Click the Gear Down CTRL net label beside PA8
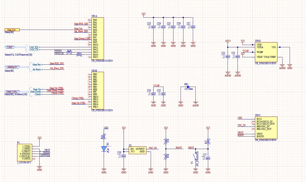306x182 pixels. point(82,38)
